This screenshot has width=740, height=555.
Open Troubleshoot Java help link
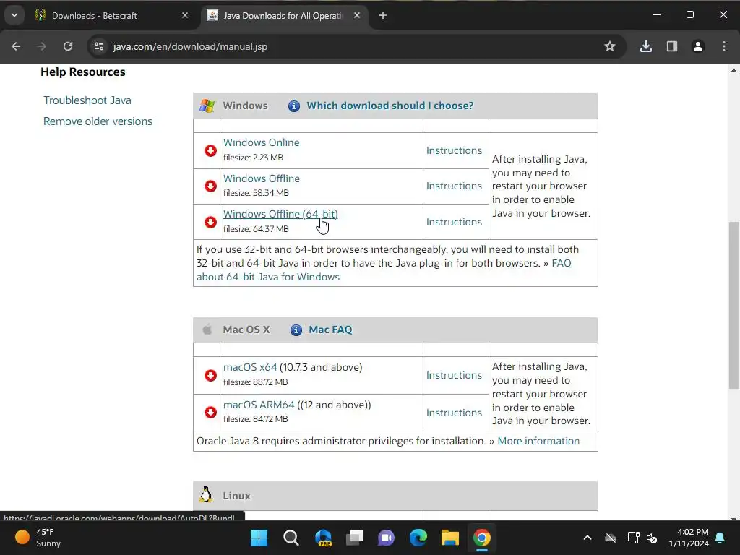point(87,100)
